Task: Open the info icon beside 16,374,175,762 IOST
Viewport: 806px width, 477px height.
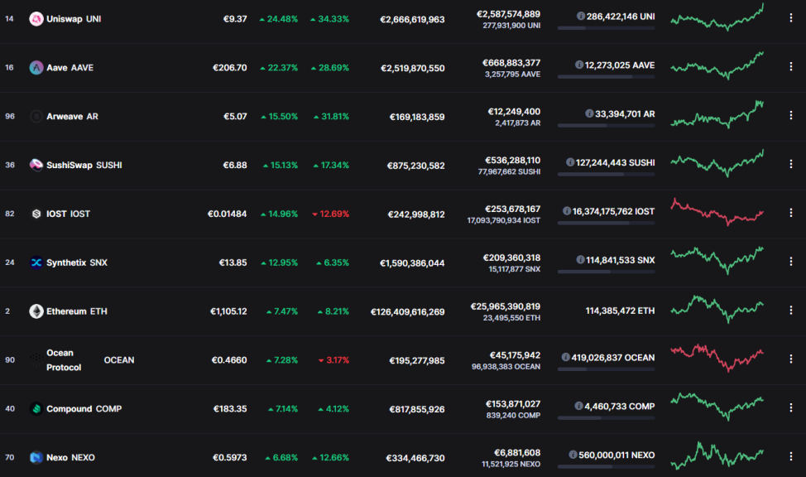Action: [x=567, y=211]
